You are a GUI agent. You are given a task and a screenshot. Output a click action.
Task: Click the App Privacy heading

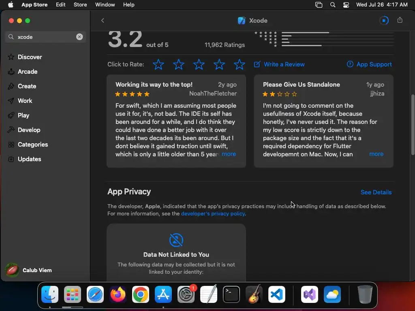click(129, 192)
